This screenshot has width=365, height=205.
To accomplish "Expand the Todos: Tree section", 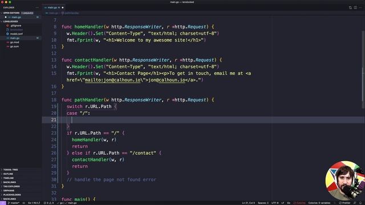I will coord(21,170).
